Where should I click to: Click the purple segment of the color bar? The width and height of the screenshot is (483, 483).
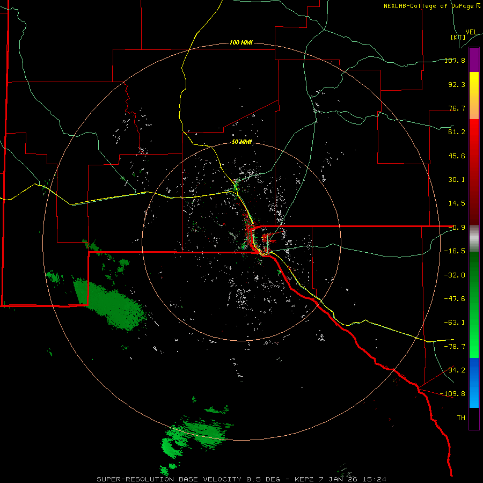pyautogui.click(x=474, y=60)
